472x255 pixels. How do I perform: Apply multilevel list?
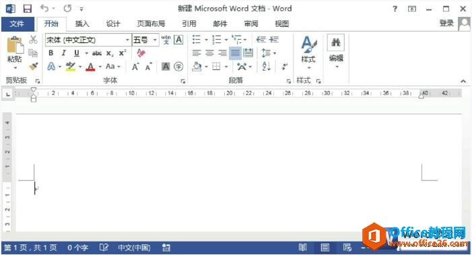(237, 40)
